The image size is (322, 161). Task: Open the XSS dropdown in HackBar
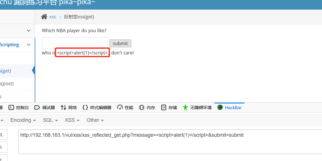pyautogui.click(x=72, y=120)
